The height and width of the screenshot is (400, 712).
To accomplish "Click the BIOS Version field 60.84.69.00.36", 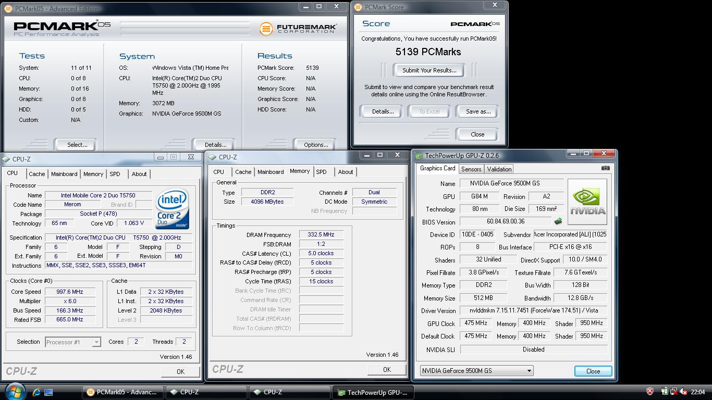I will tap(506, 222).
